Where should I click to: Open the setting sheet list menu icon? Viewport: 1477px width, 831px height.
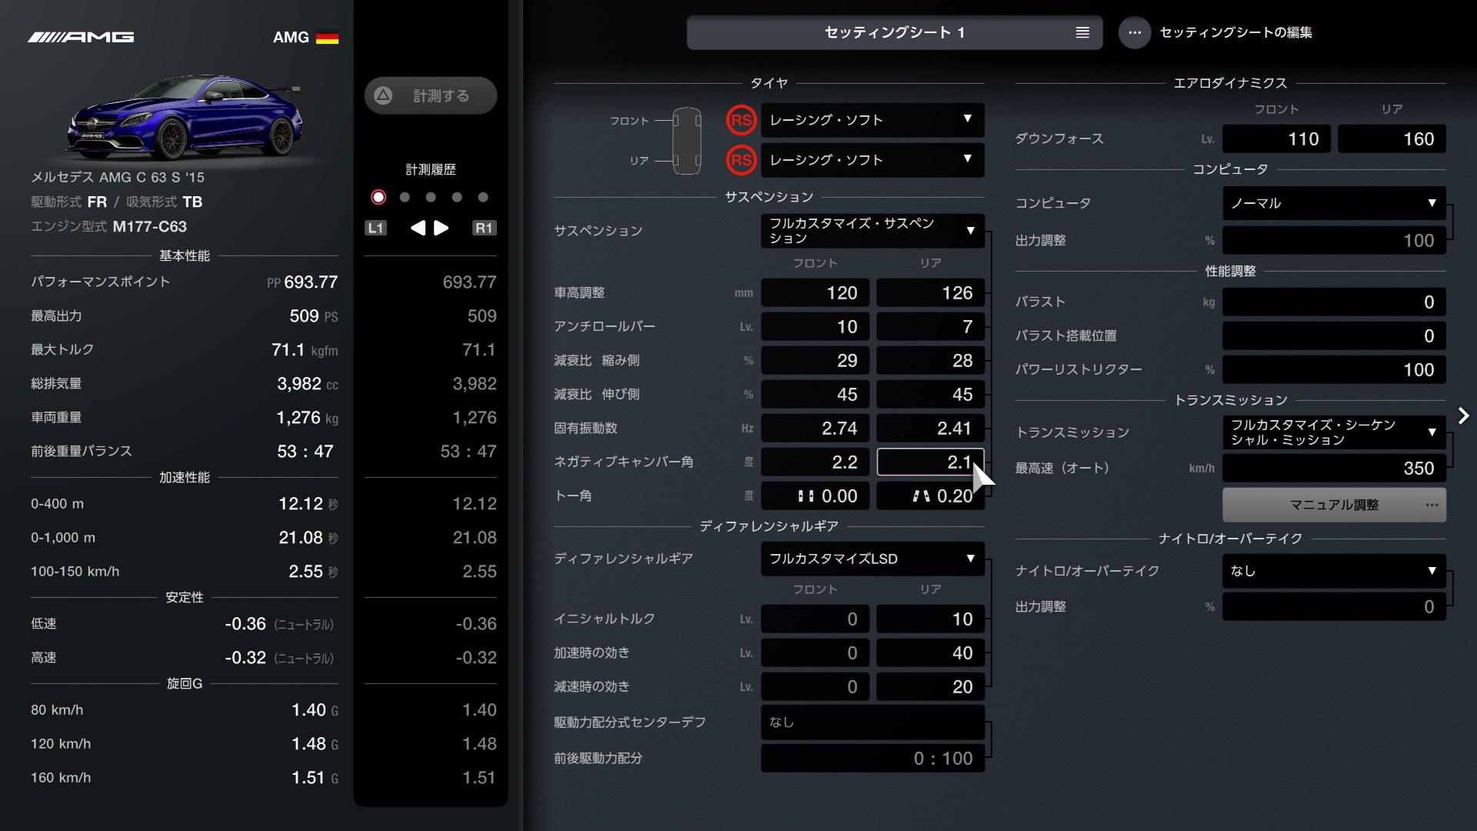[1082, 32]
